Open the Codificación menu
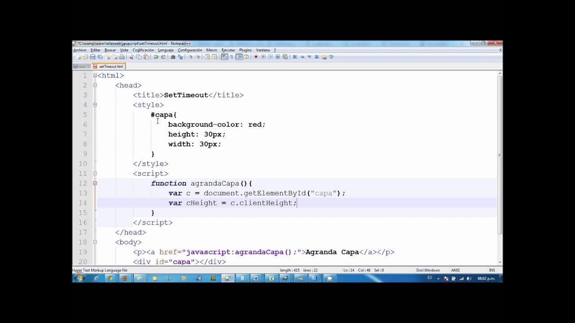 pyautogui.click(x=143, y=50)
